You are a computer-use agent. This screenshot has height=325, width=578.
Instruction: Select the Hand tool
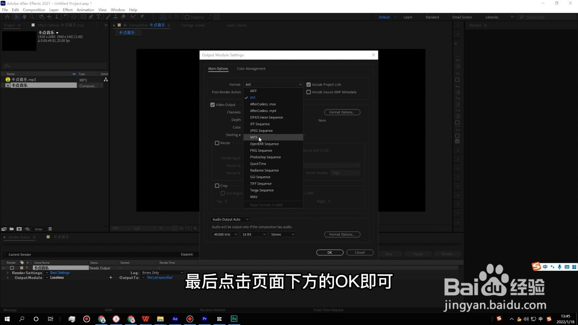pos(24,17)
